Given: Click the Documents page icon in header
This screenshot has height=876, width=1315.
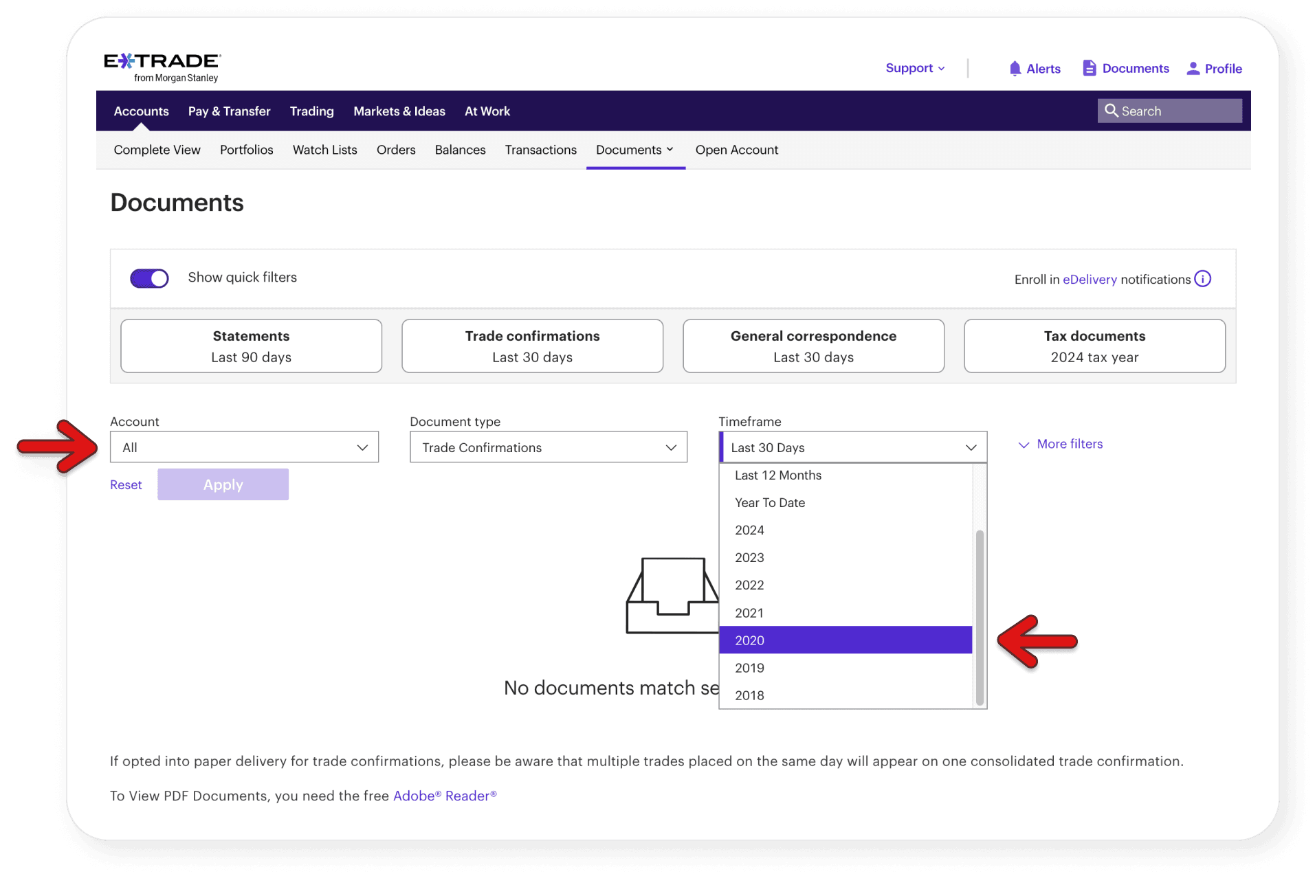Looking at the screenshot, I should (x=1089, y=68).
